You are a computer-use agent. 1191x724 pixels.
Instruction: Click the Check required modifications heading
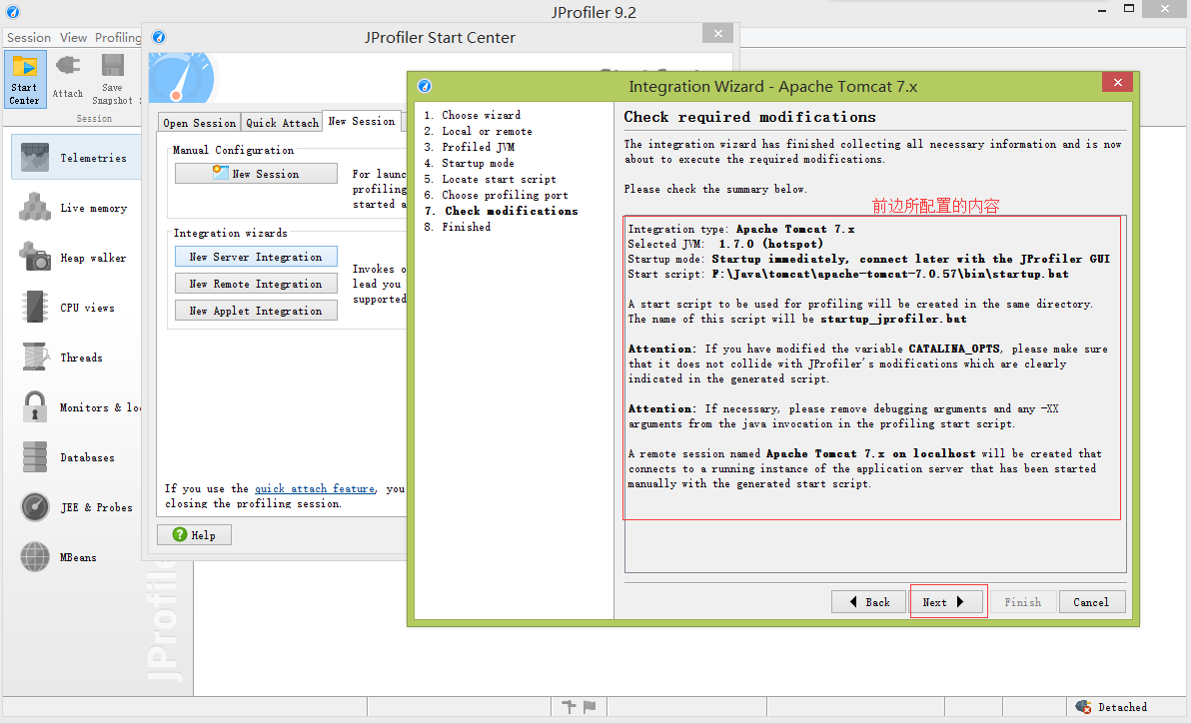coord(749,117)
